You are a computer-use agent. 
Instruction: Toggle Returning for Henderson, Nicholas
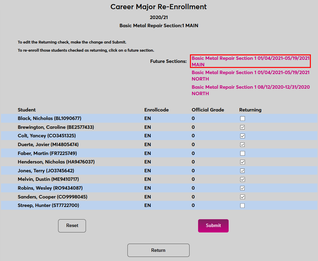pos(242,162)
